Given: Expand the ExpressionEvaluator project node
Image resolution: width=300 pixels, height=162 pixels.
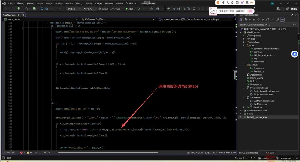Looking at the screenshot, I should click(x=241, y=111).
